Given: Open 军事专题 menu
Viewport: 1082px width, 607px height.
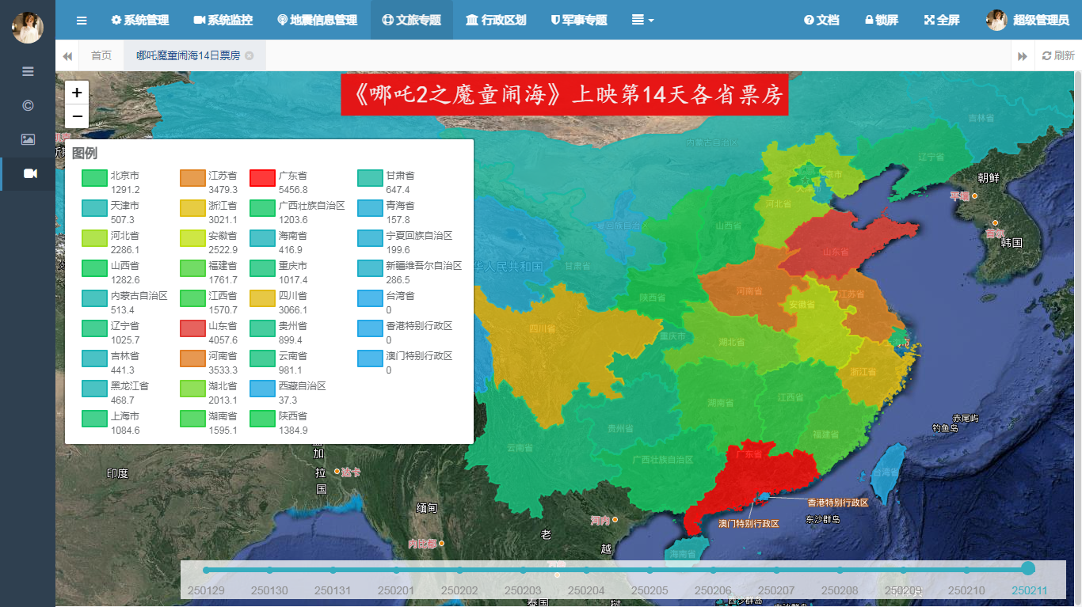Looking at the screenshot, I should (x=579, y=20).
